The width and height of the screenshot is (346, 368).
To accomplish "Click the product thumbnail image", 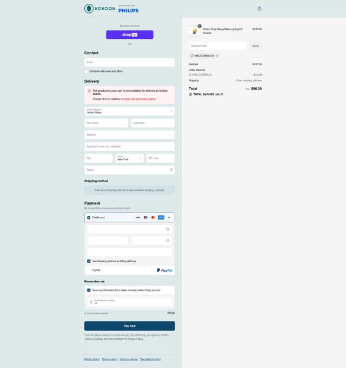I will coord(195,31).
